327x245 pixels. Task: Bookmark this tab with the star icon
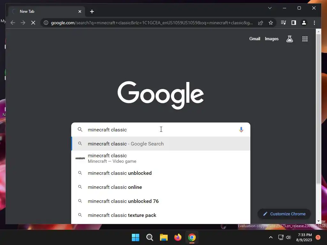[x=271, y=23]
